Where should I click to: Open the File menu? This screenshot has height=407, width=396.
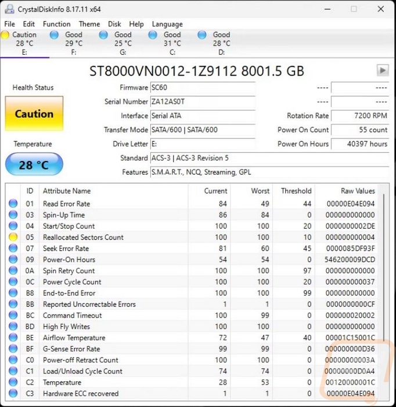tap(10, 24)
